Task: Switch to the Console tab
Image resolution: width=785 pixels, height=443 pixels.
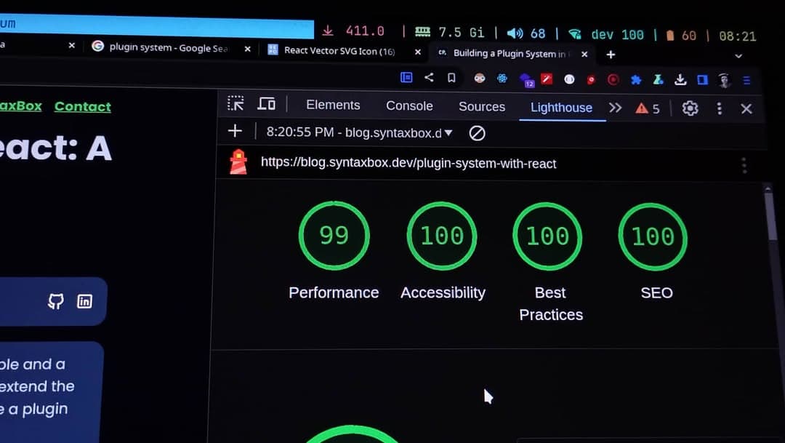Action: coord(409,106)
